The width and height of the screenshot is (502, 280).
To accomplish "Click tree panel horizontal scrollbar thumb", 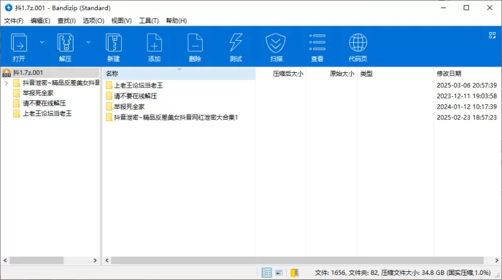I will 36,261.
